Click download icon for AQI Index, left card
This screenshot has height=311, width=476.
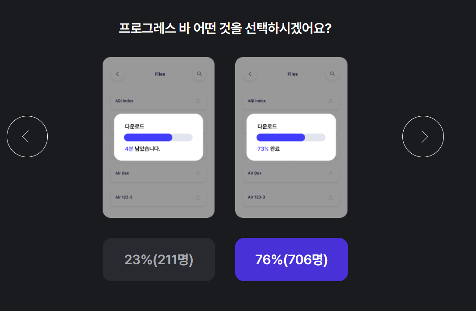198,100
